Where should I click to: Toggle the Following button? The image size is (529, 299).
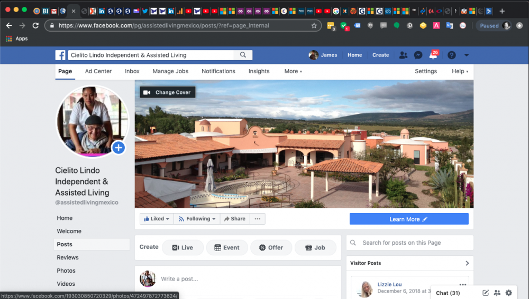(195, 219)
